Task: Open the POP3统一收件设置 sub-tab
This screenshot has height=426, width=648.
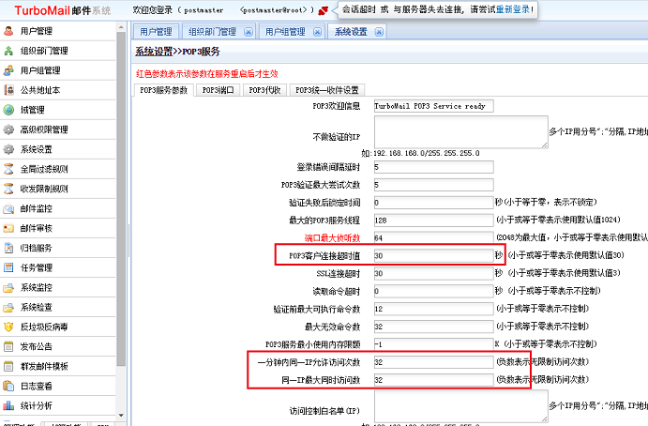Action: [x=327, y=90]
